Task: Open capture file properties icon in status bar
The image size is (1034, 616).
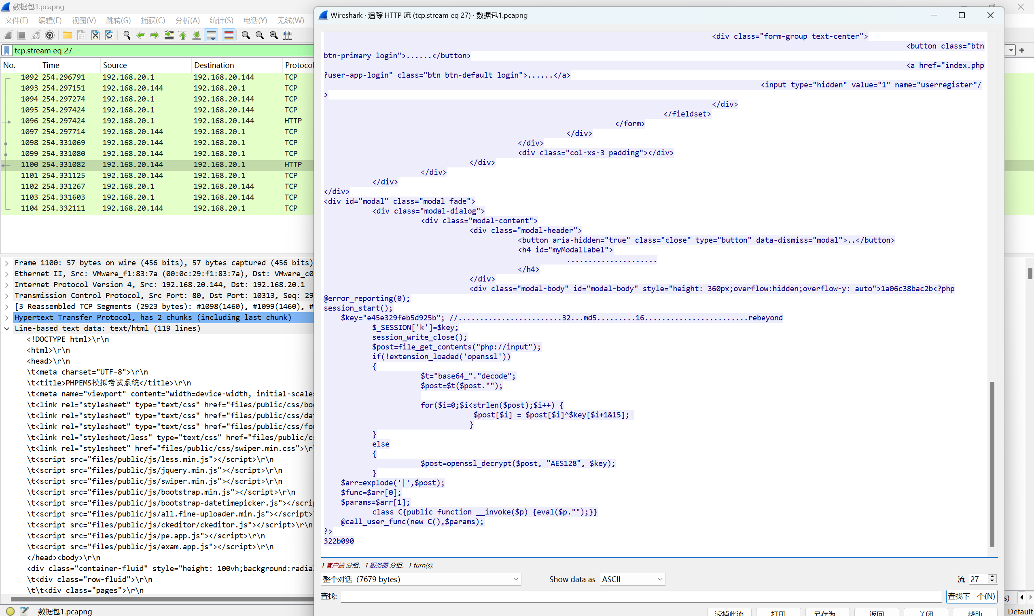Action: 25,611
